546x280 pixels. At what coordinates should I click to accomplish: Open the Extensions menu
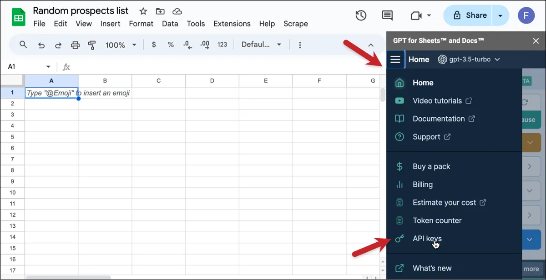[x=232, y=24]
